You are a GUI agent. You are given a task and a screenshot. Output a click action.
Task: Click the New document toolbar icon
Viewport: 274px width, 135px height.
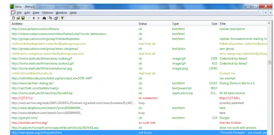pyautogui.click(x=13, y=18)
